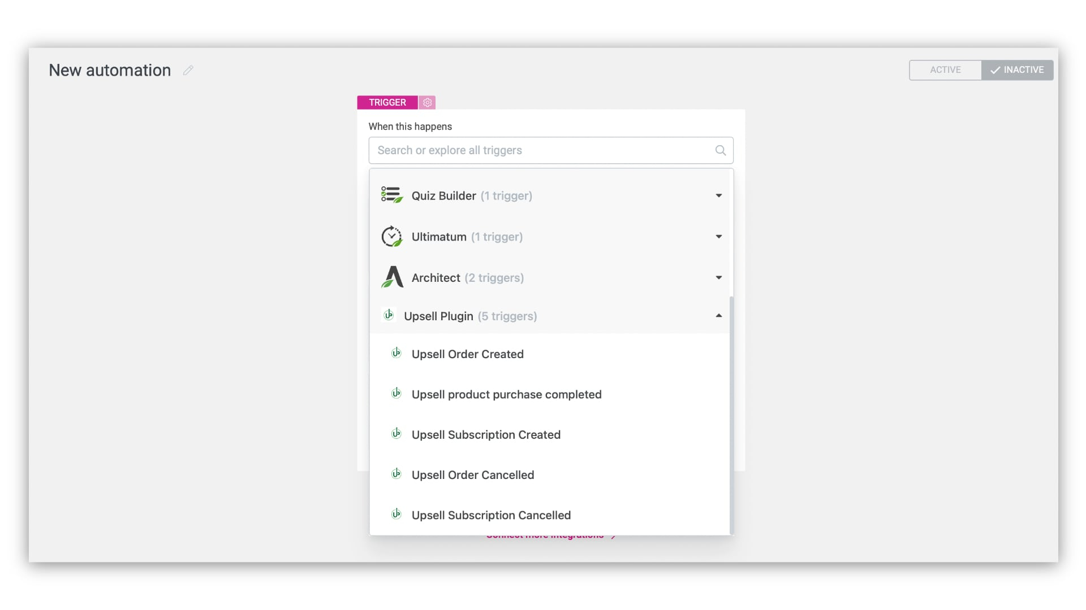Click Quiz Builder group name
The height and width of the screenshot is (610, 1086).
[x=443, y=196]
